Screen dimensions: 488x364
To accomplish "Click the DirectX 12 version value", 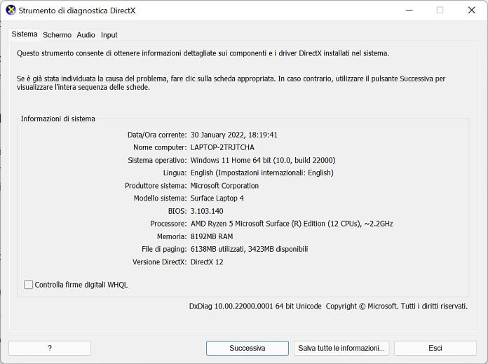I will click(x=207, y=262).
